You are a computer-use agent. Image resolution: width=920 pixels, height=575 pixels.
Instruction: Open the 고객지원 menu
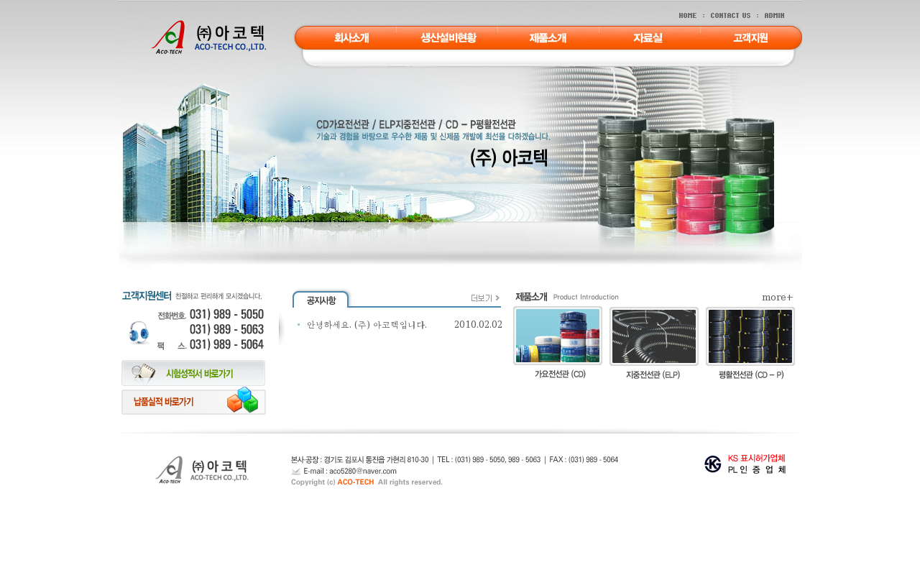point(750,38)
